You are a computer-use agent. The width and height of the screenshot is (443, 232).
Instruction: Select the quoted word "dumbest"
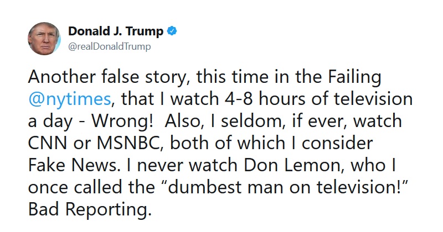click(x=201, y=187)
